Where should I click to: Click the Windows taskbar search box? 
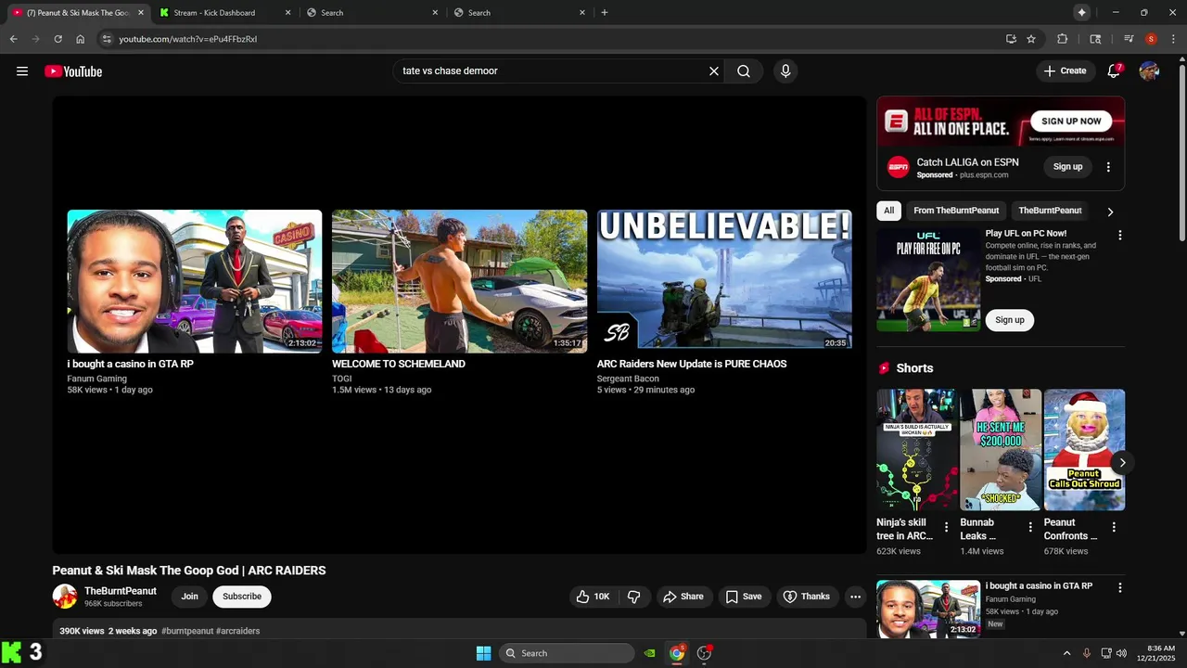point(567,653)
